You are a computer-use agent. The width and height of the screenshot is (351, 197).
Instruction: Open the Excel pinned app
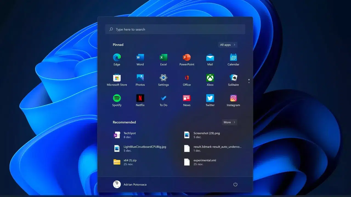163,57
